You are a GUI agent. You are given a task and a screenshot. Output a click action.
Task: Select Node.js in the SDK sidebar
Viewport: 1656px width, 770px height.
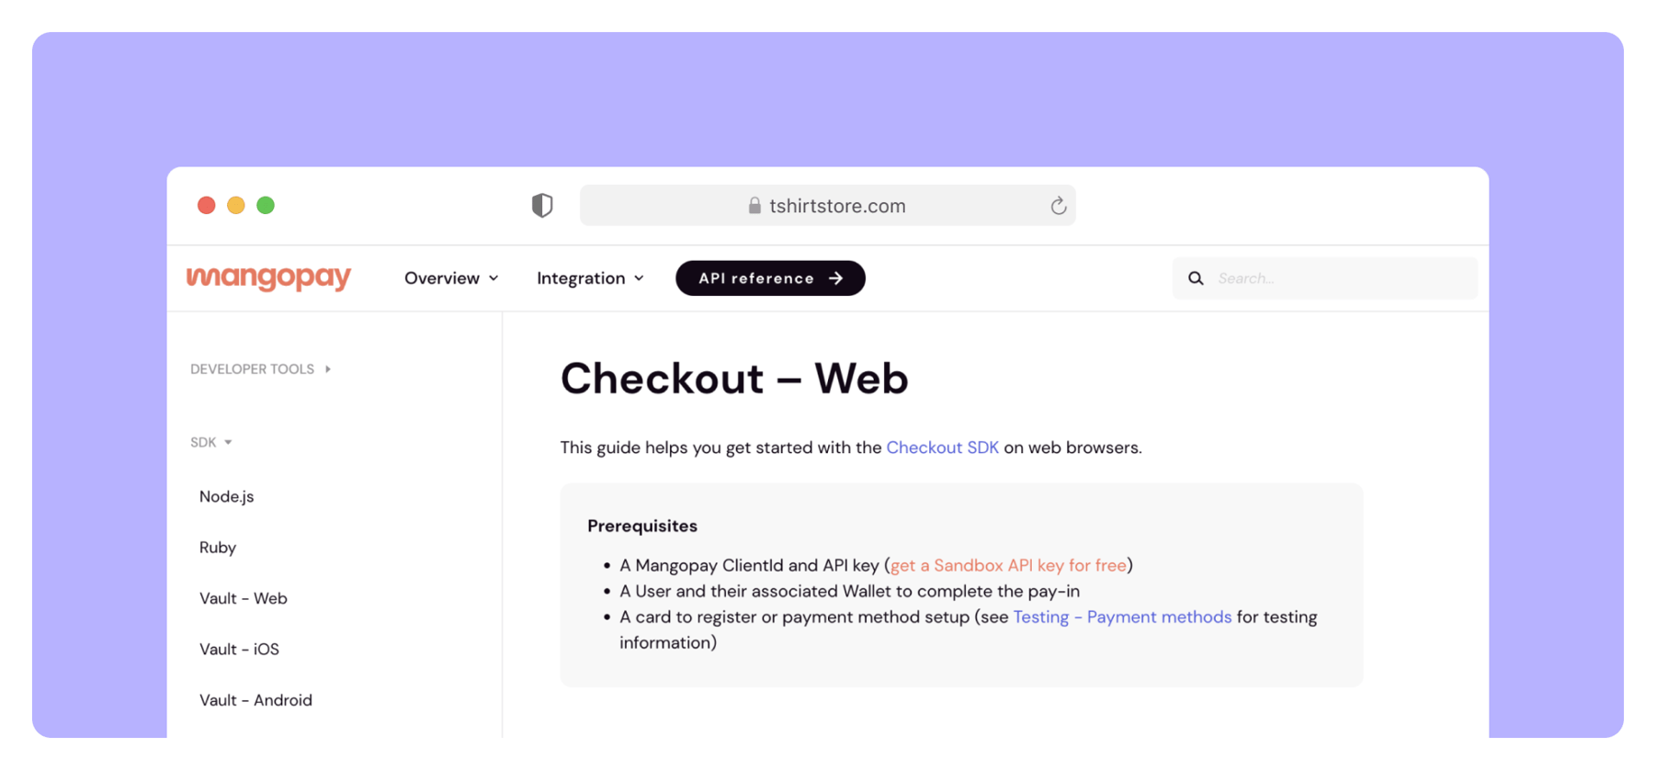pos(227,496)
